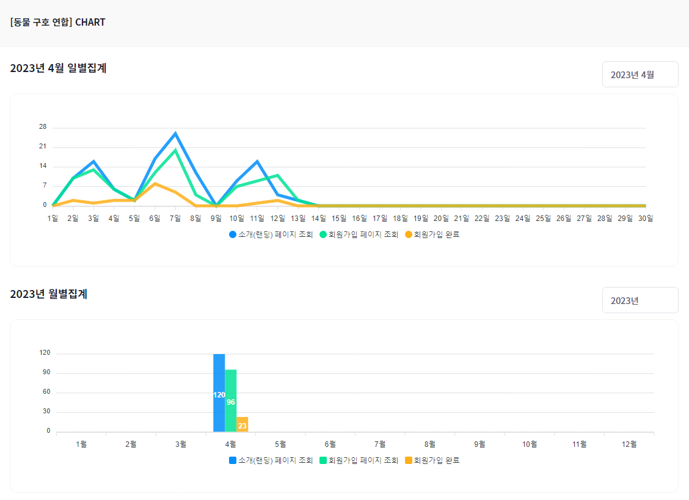Hide 회원가입 페이지 조회 series in bar chart
Image resolution: width=689 pixels, height=500 pixels.
[359, 460]
